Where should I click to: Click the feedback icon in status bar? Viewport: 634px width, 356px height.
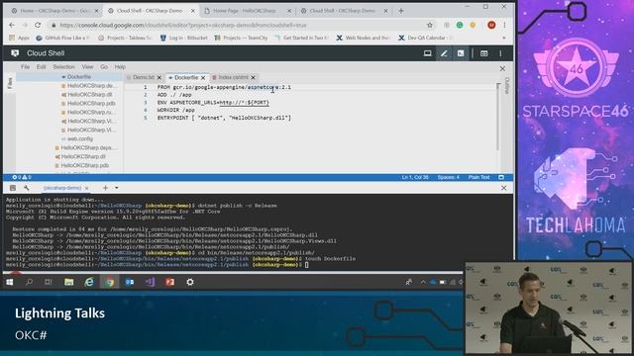[x=501, y=177]
